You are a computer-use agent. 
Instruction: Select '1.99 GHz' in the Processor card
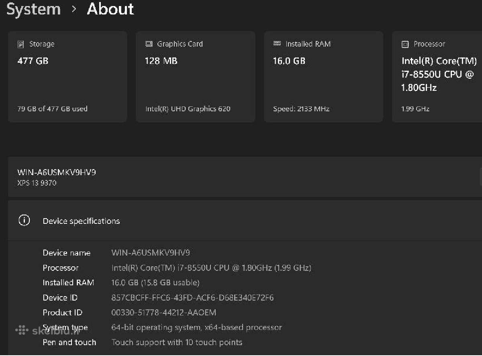click(415, 109)
